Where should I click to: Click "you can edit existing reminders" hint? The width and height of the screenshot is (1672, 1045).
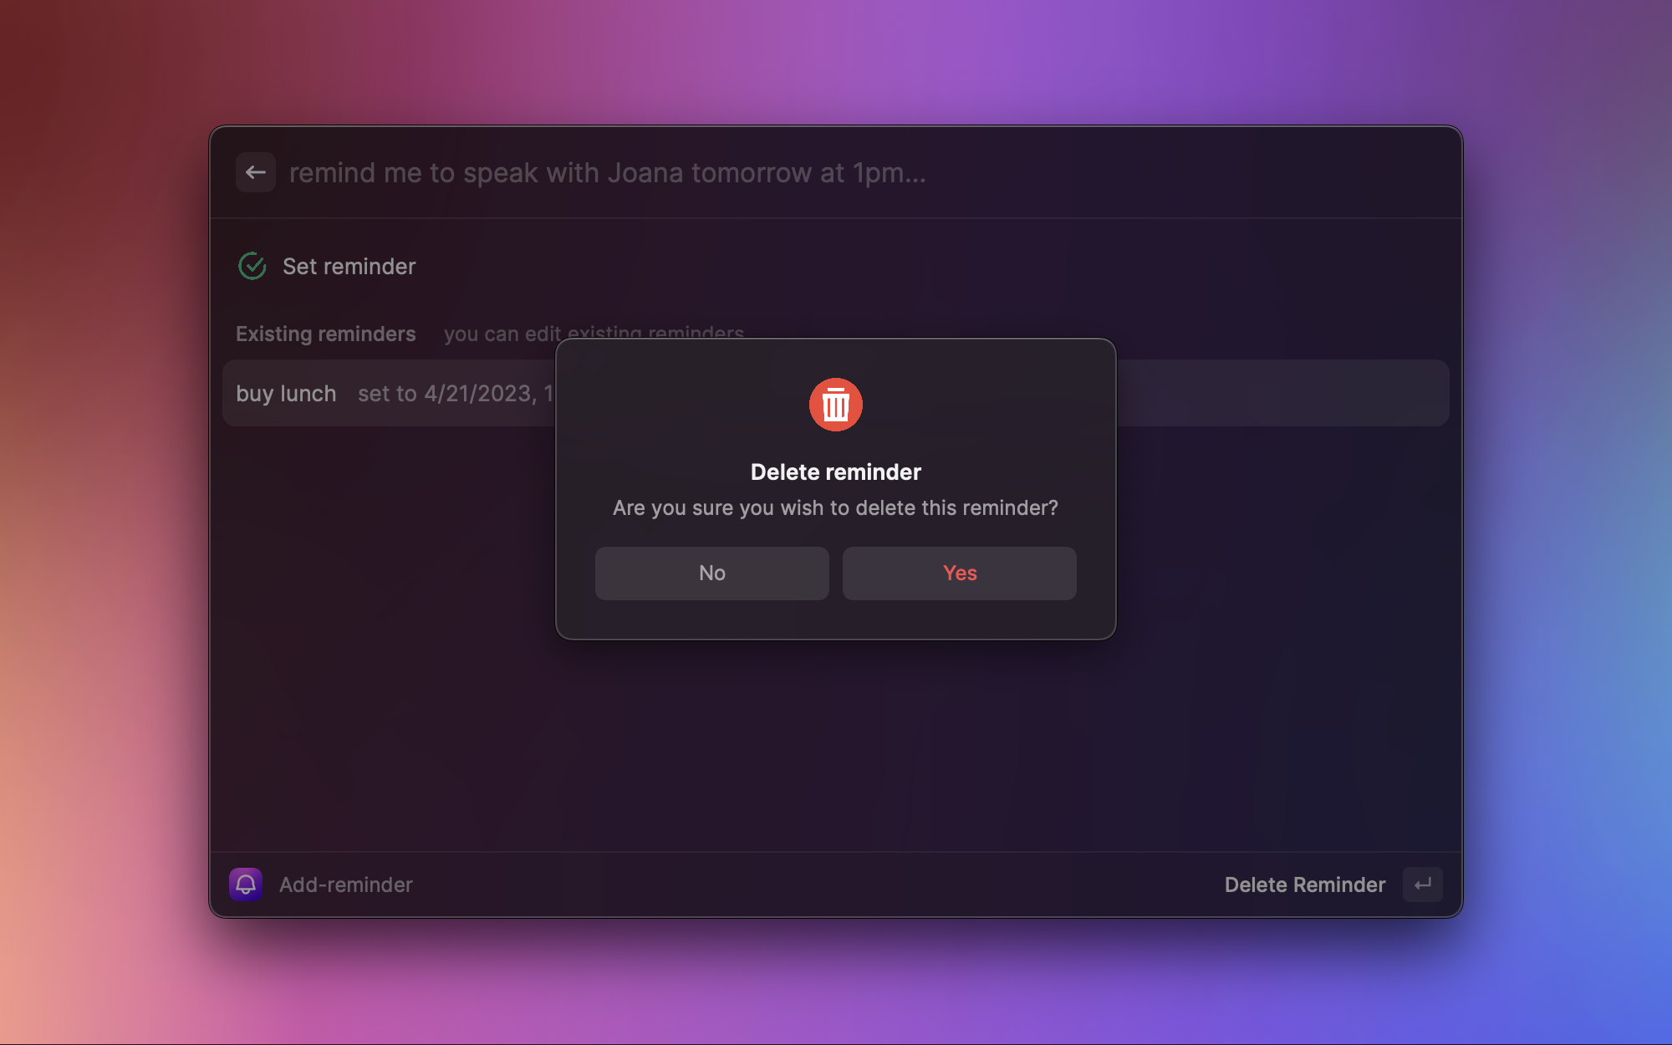point(502,334)
